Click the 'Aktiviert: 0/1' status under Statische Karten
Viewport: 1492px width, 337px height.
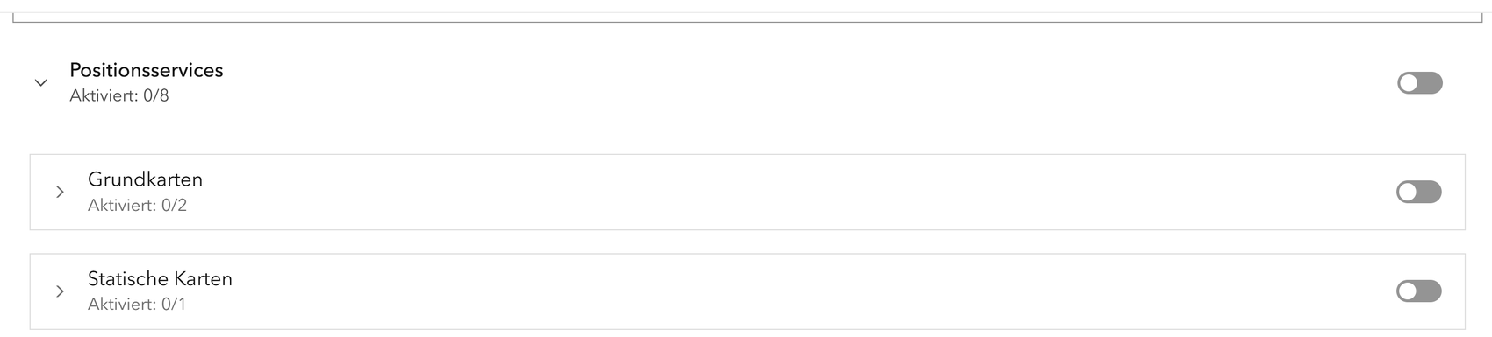(137, 305)
